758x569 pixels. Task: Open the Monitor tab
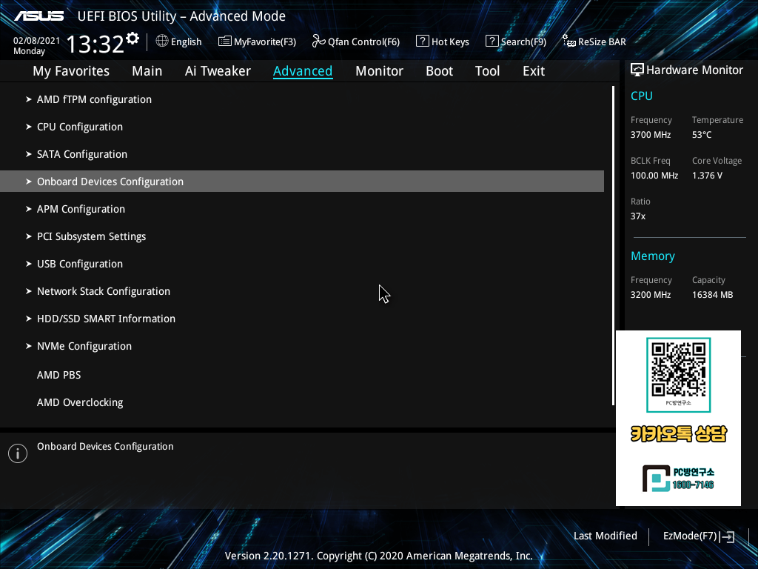379,71
